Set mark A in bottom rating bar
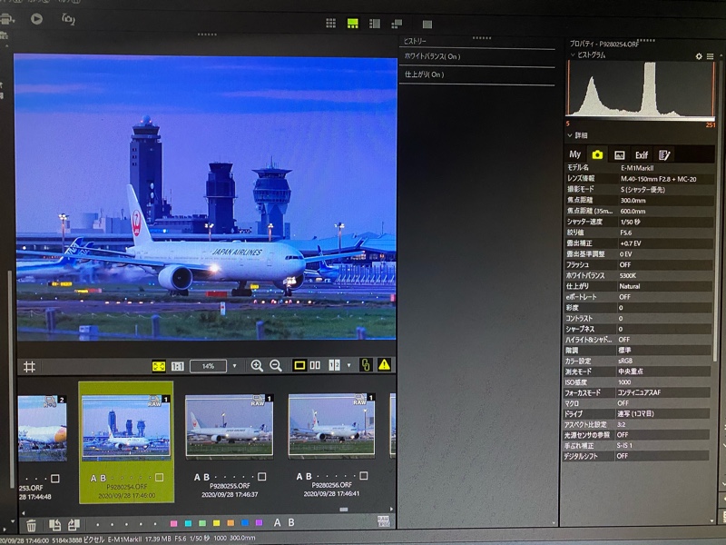Image resolution: width=726 pixels, height=545 pixels. 277,523
